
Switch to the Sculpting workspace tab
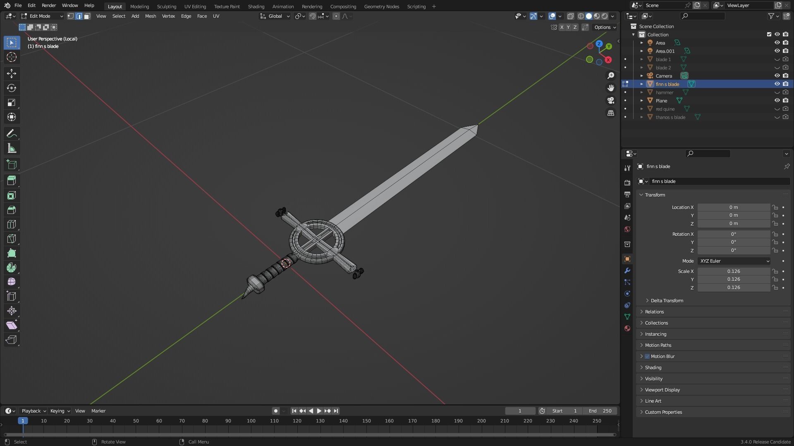166,6
